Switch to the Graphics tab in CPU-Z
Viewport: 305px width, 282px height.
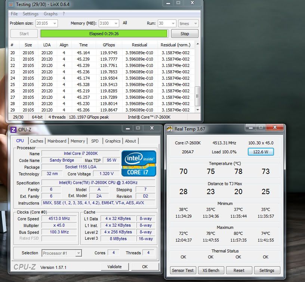tap(113, 141)
